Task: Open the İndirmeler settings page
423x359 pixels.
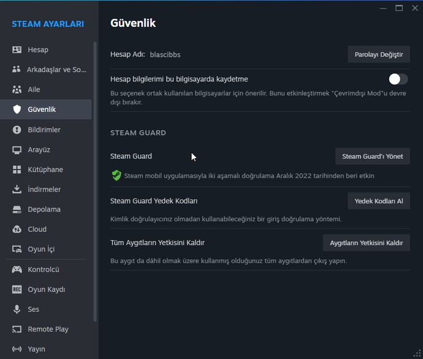Action: pyautogui.click(x=46, y=189)
